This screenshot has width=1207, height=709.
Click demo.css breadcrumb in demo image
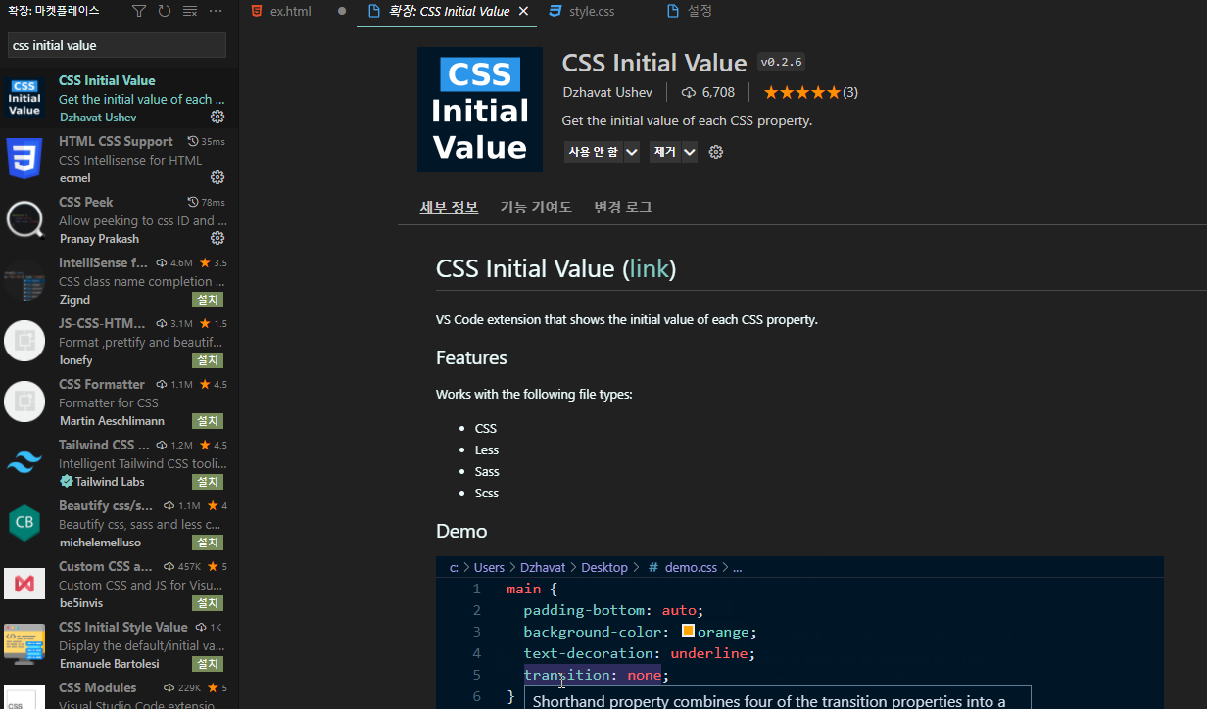pyautogui.click(x=691, y=567)
